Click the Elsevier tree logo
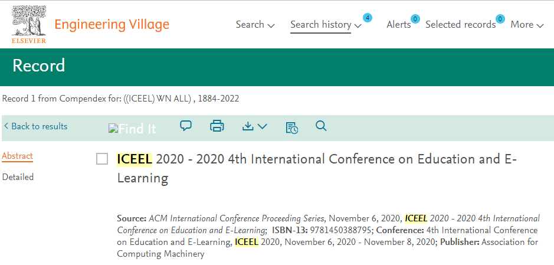 [29, 24]
